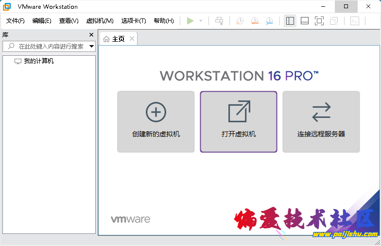Expand the library search filter dropdown

pos(91,47)
